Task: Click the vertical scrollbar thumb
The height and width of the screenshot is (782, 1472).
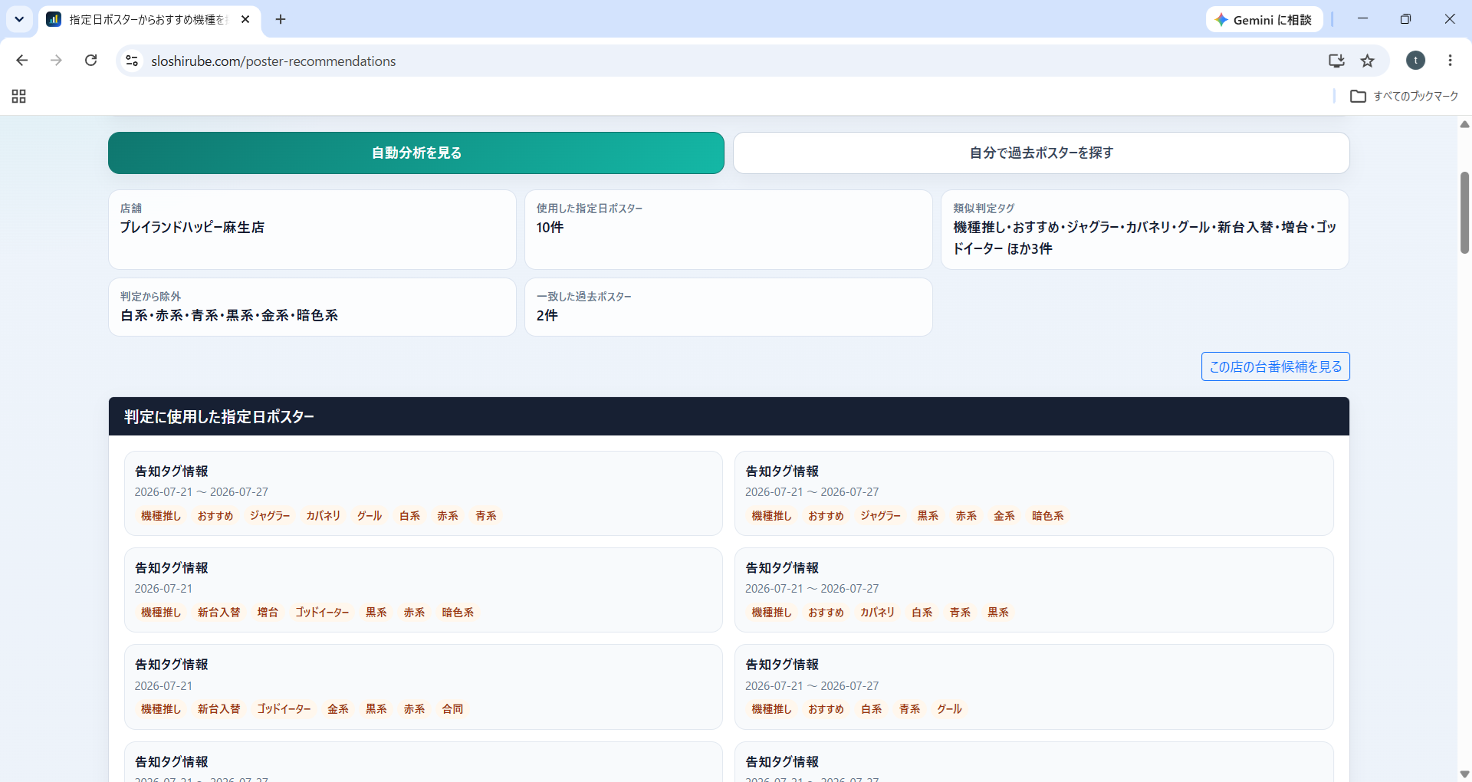Action: coord(1464,212)
